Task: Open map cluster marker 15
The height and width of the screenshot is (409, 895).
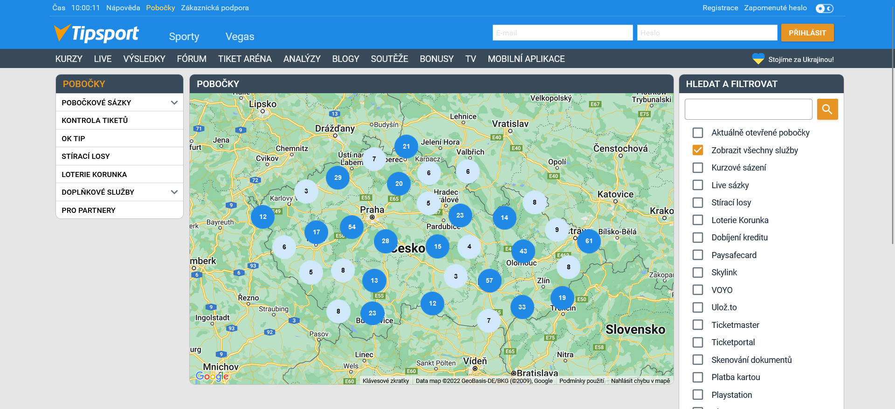Action: pyautogui.click(x=438, y=246)
